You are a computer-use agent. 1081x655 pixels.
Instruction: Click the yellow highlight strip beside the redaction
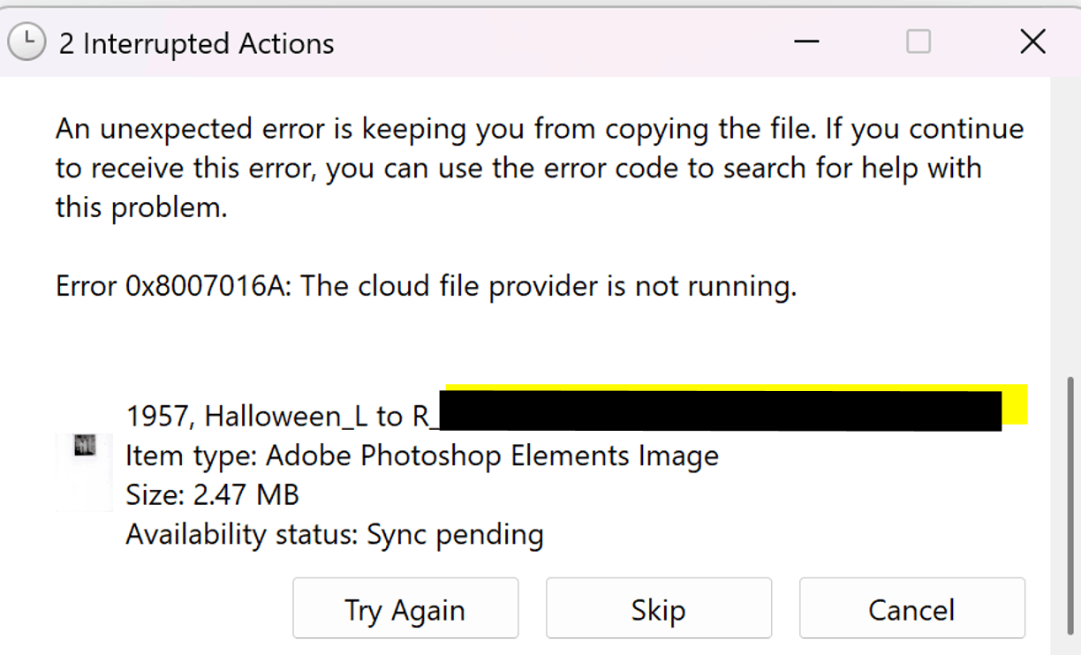click(1016, 406)
